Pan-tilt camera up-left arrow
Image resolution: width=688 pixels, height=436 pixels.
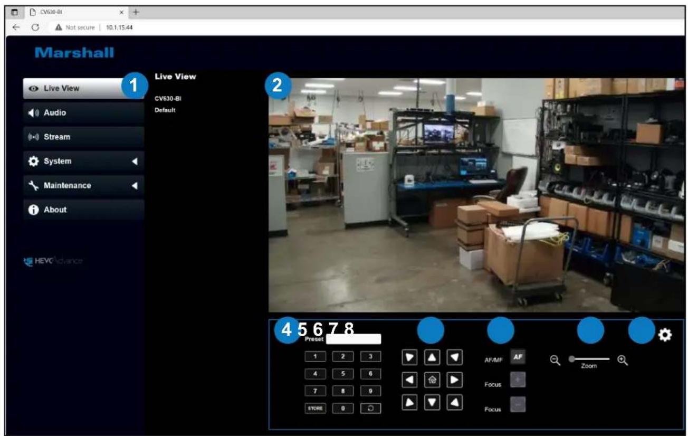coord(408,357)
